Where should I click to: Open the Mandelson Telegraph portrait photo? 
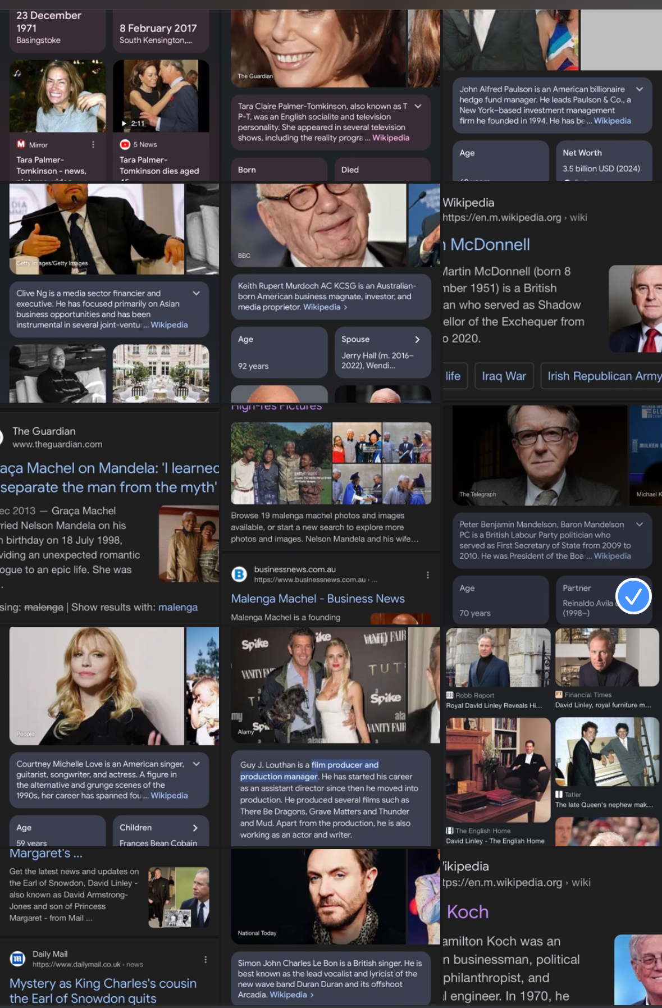click(540, 455)
